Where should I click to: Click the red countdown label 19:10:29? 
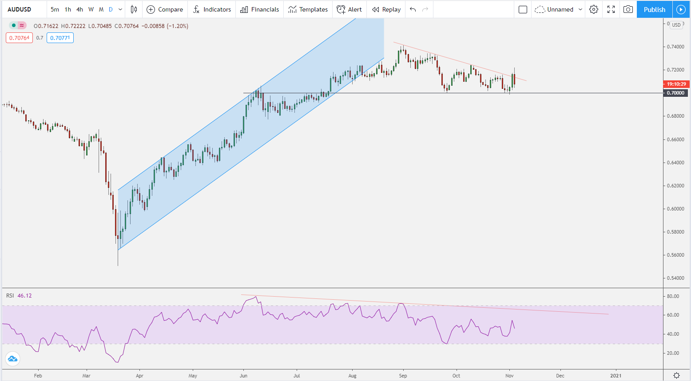[676, 84]
